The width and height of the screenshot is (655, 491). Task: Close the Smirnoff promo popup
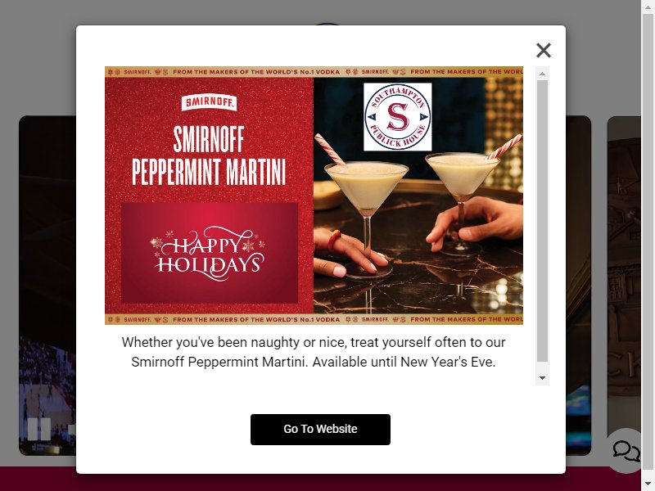tap(544, 51)
